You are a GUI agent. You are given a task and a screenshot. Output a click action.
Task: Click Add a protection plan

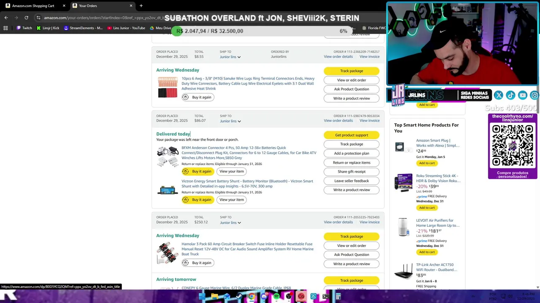tap(351, 153)
